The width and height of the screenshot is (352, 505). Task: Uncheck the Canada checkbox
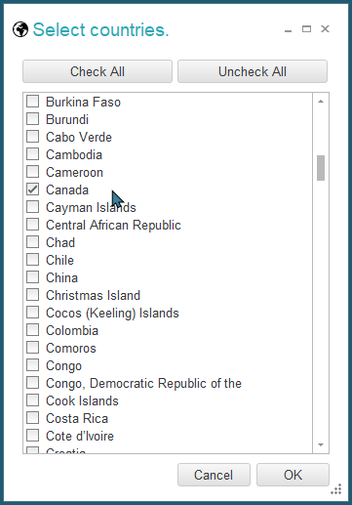click(x=33, y=189)
